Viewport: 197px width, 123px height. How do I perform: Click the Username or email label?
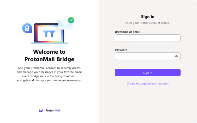click(127, 32)
